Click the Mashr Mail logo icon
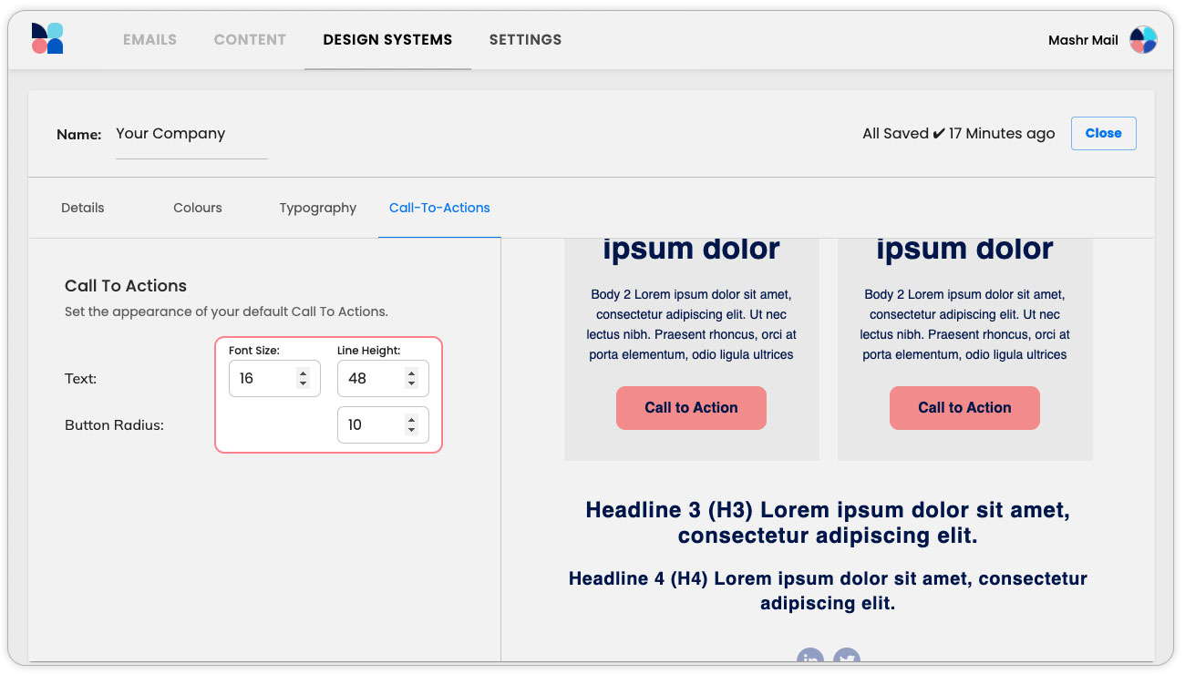This screenshot has height=674, width=1185. [x=47, y=39]
